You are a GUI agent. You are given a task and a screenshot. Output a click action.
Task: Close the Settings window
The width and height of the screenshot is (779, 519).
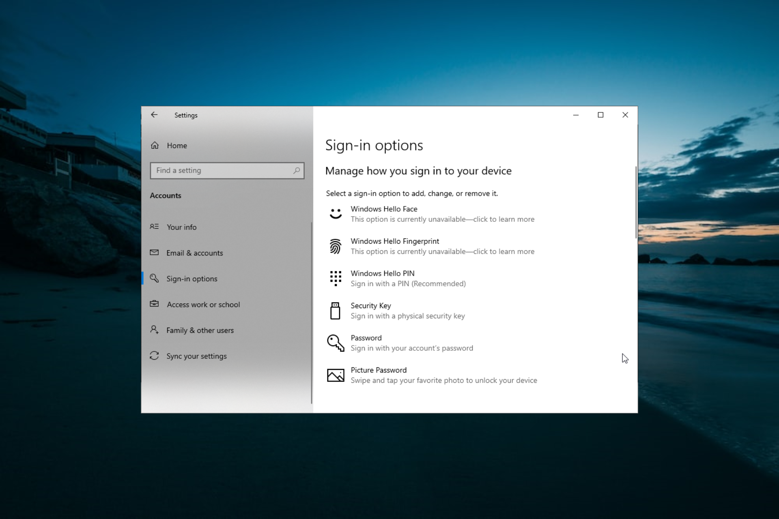[x=625, y=115]
